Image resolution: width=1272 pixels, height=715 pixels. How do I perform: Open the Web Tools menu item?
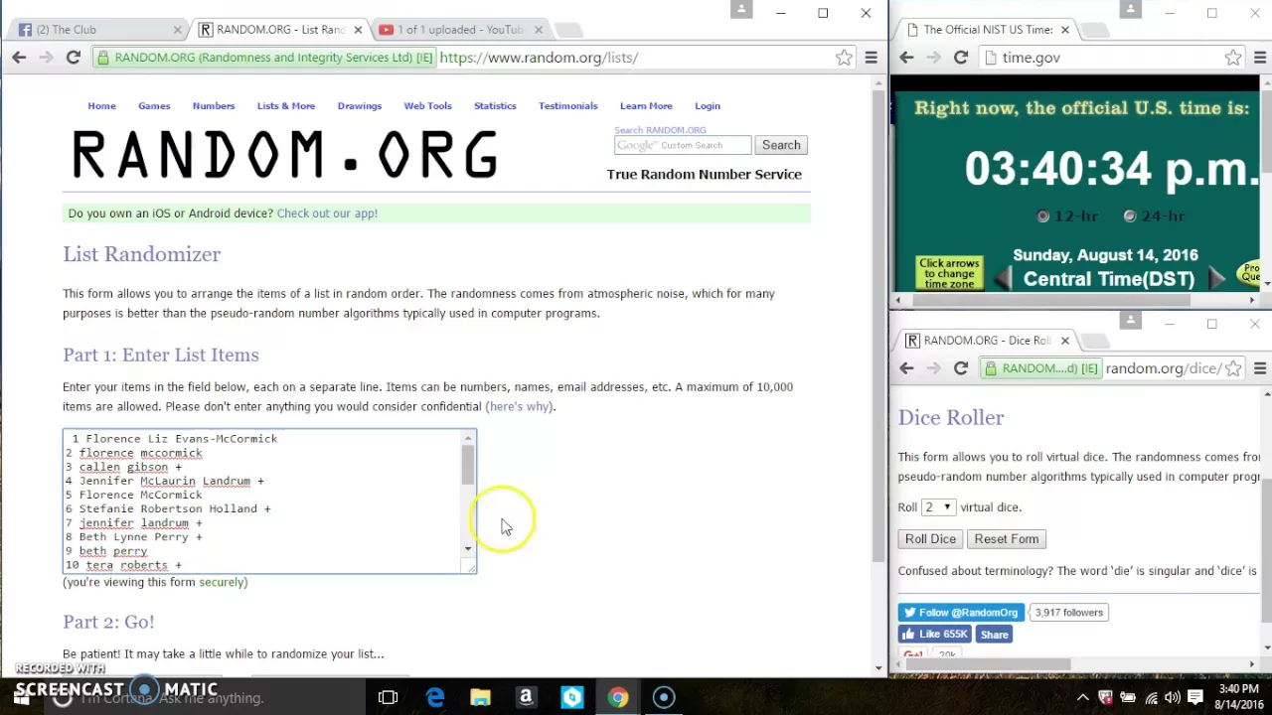(x=427, y=105)
